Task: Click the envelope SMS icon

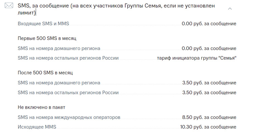Action: (x=9, y=6)
